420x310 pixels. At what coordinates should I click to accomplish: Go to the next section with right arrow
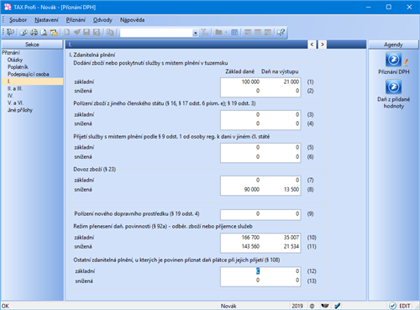(x=323, y=45)
